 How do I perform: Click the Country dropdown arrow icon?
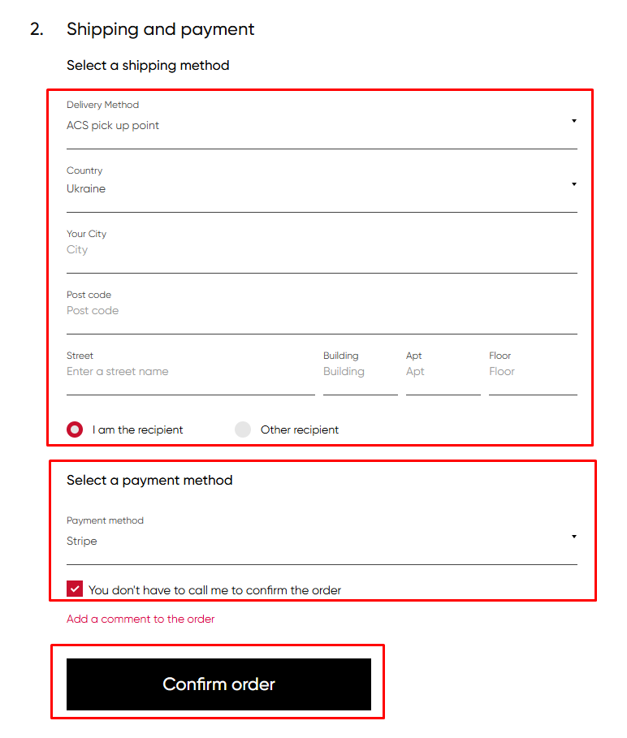click(x=573, y=184)
